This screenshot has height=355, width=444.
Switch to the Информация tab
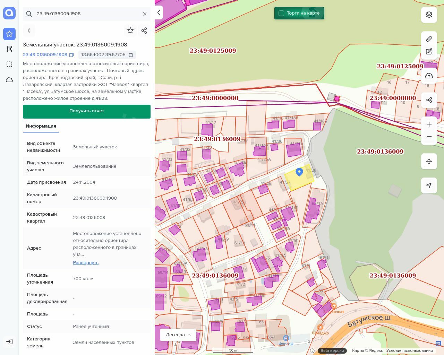pos(41,126)
